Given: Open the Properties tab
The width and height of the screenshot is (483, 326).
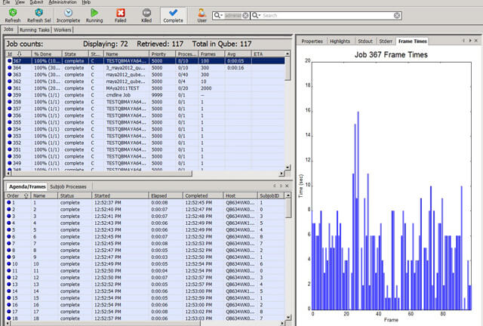Looking at the screenshot, I should (x=312, y=41).
